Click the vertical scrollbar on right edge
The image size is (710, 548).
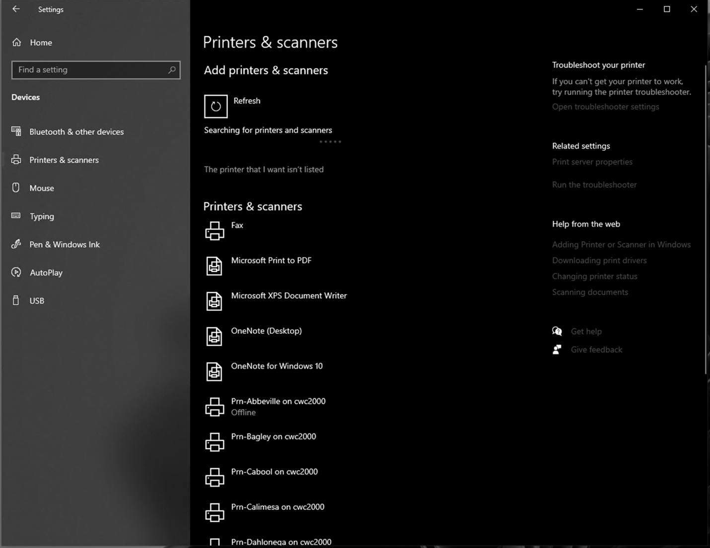(706, 218)
